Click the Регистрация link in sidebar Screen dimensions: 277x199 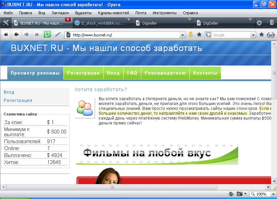18,100
